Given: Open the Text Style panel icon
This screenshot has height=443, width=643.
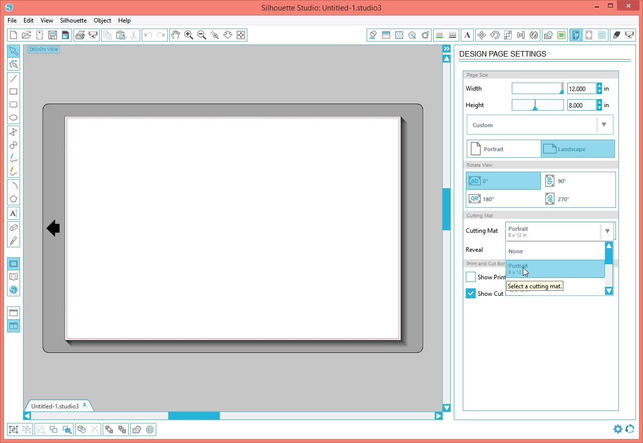Looking at the screenshot, I should point(467,35).
